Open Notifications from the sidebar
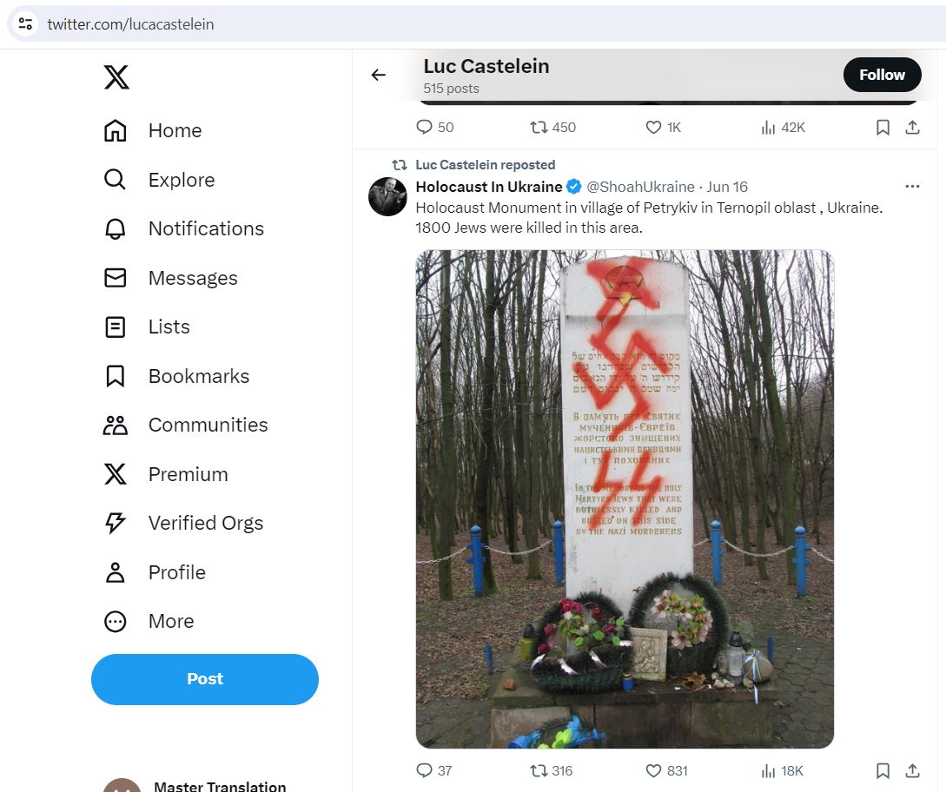The height and width of the screenshot is (792, 946). [x=184, y=229]
